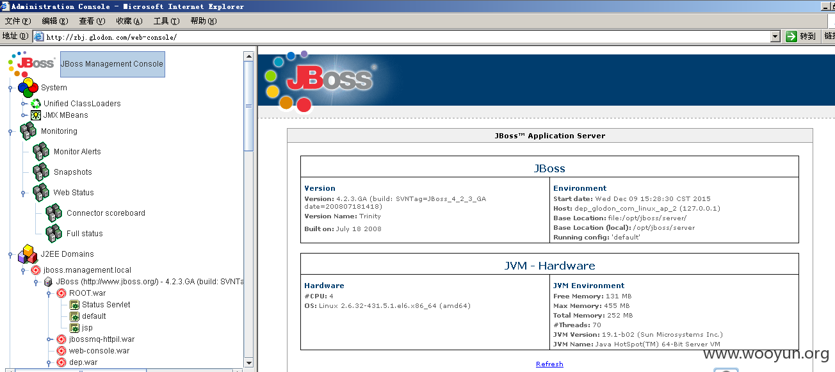Click the 'JVM - Hardware' section heading

click(x=549, y=265)
